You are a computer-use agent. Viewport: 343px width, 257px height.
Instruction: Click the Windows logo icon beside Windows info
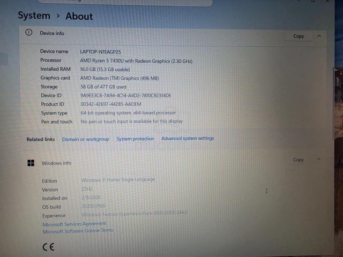31,163
